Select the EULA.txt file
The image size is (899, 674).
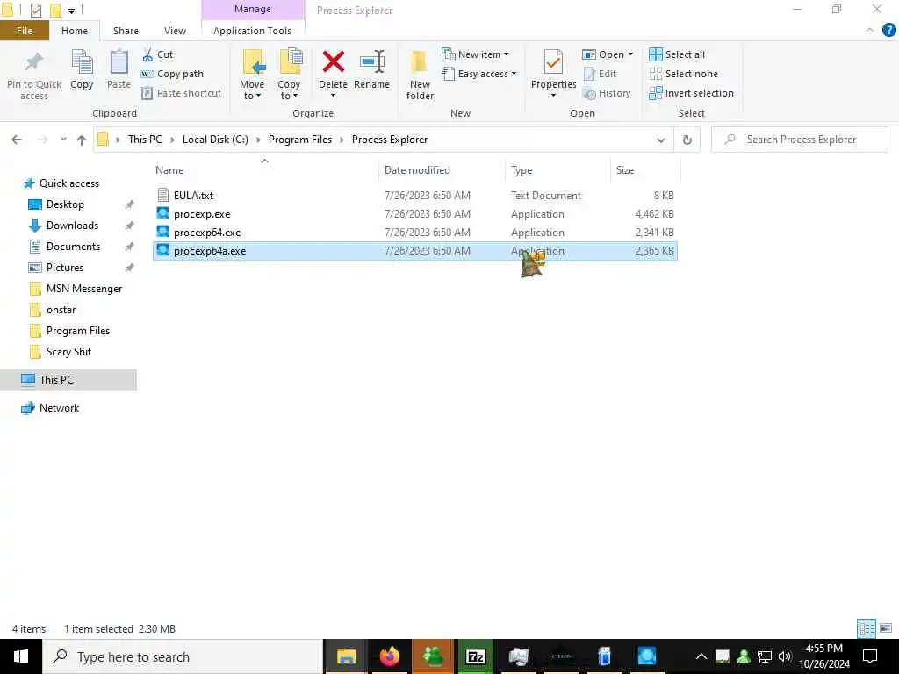415,196
